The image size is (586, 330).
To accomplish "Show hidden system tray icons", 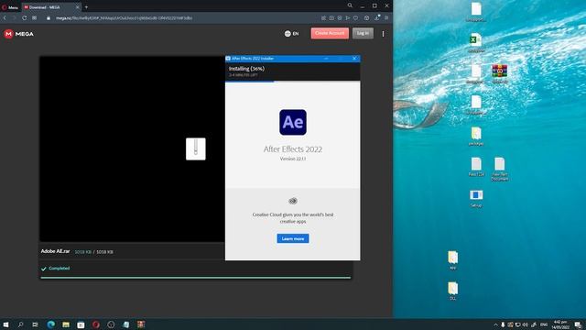I will coord(495,324).
